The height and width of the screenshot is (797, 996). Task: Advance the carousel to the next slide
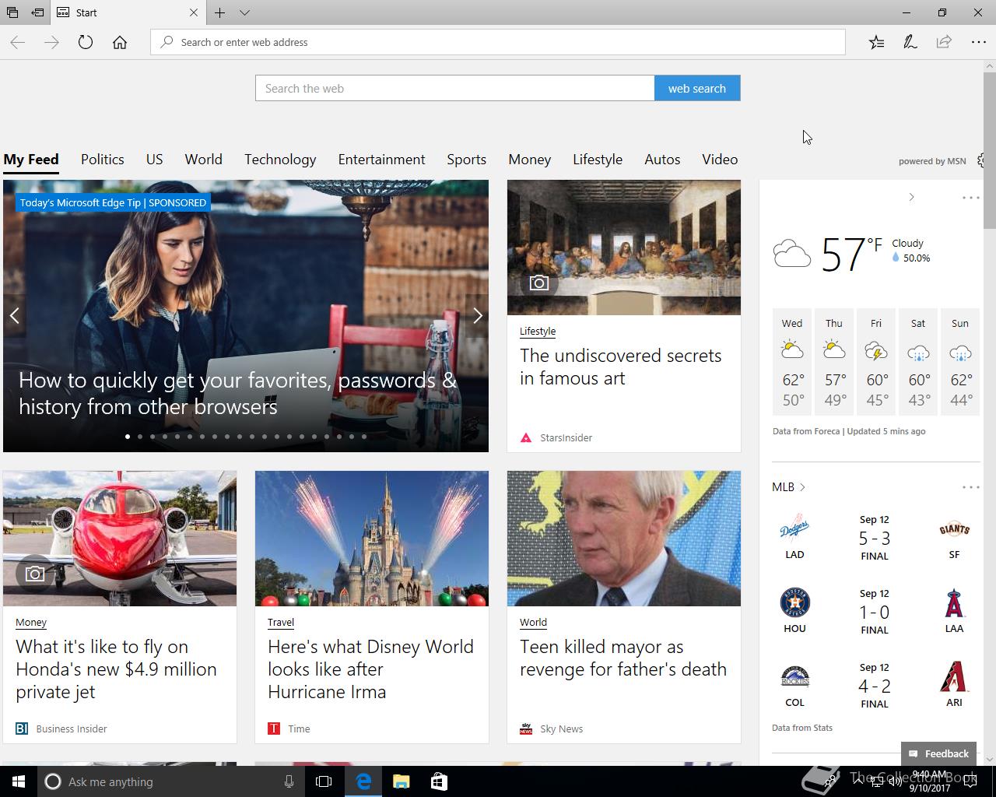(478, 315)
